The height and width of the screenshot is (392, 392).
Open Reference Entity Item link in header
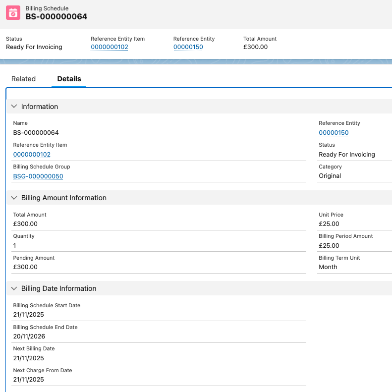(109, 47)
